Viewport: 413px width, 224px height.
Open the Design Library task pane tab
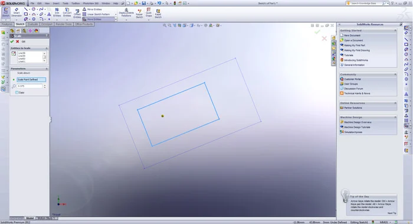(334, 43)
